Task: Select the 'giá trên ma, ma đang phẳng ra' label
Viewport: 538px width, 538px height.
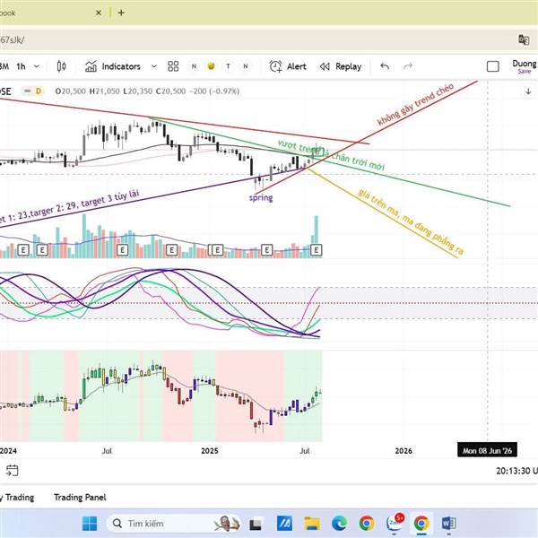Action: tap(411, 222)
